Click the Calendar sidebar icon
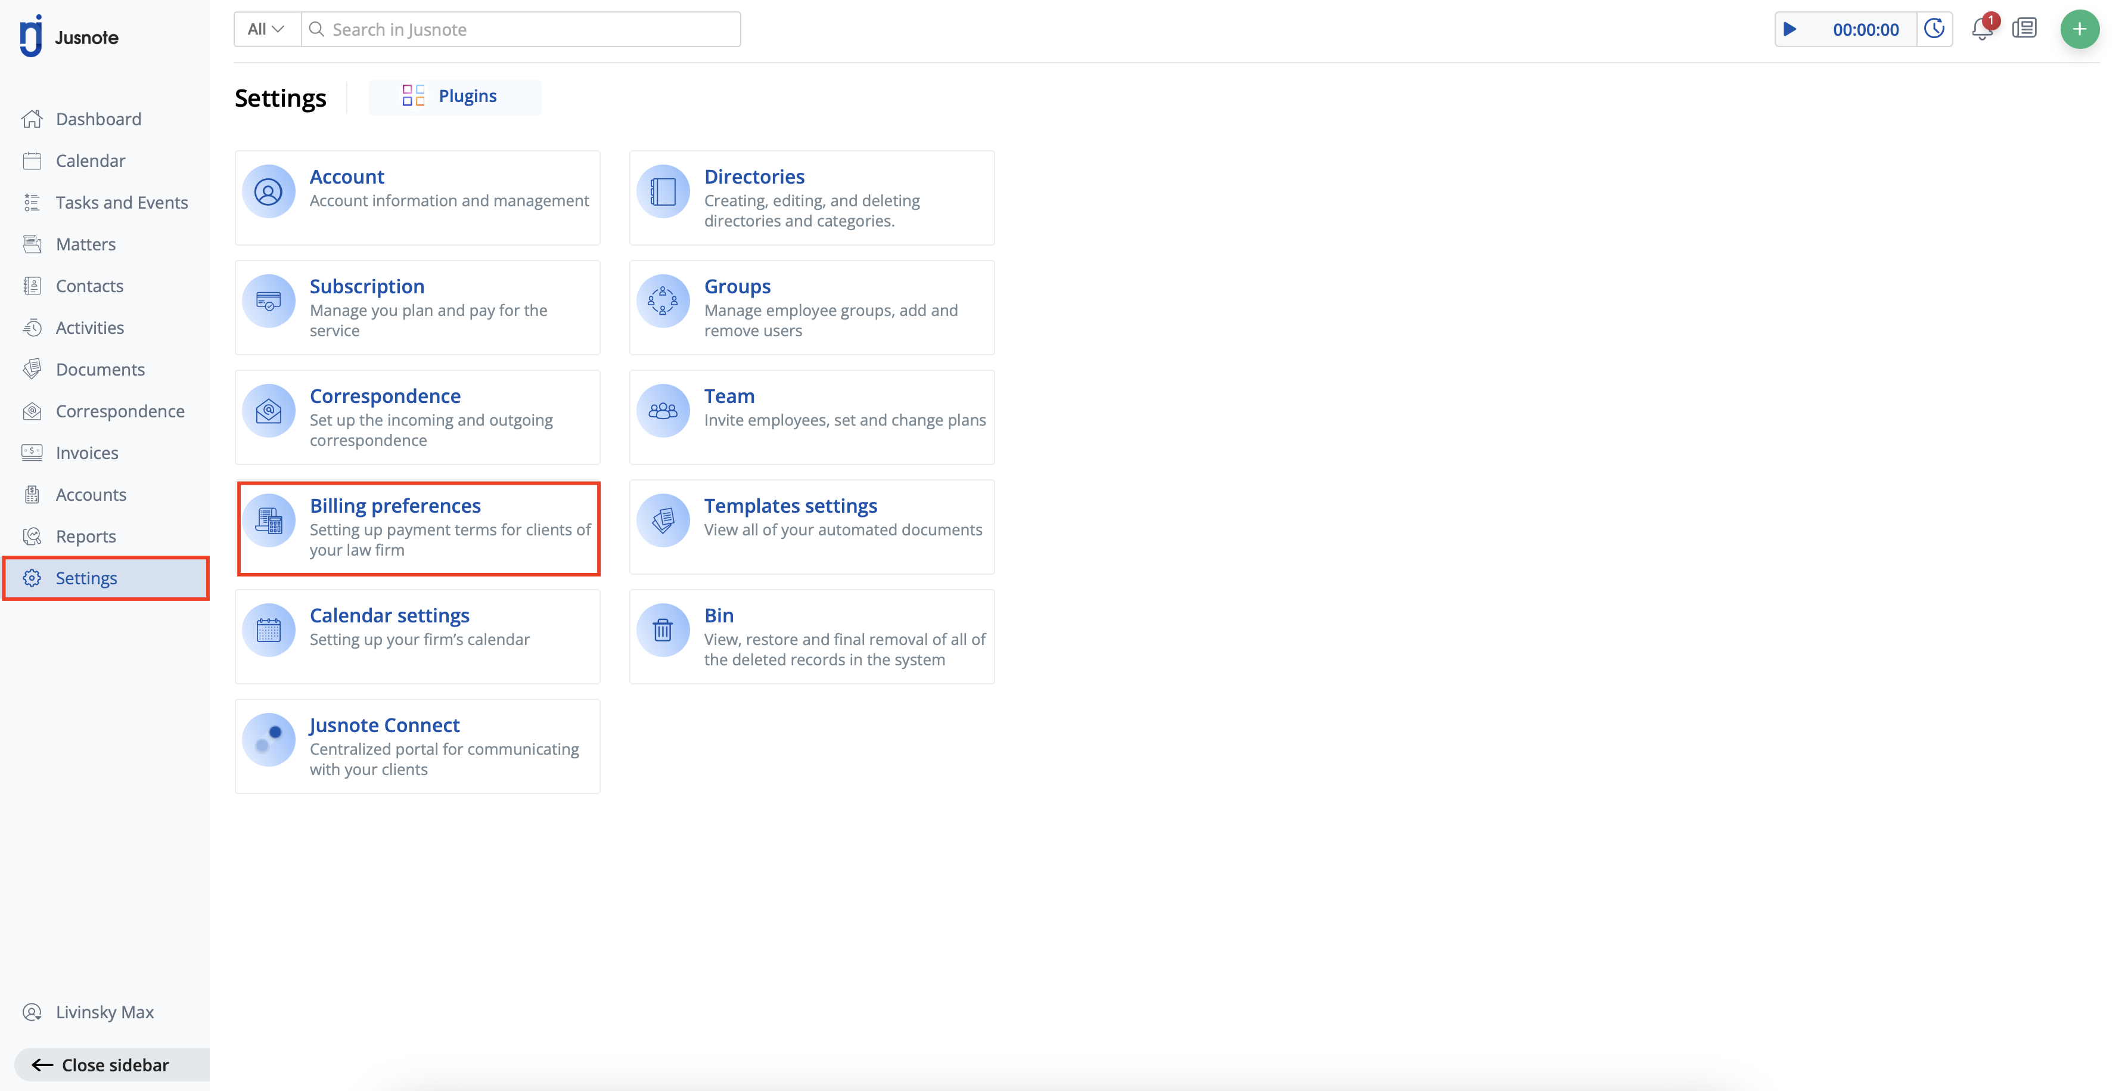This screenshot has height=1091, width=2125. tap(32, 161)
